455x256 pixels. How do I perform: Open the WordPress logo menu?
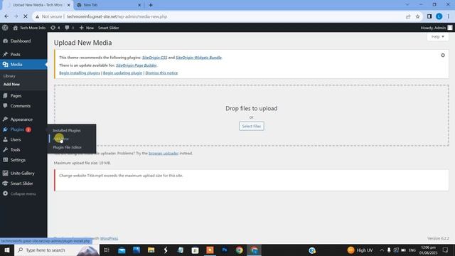[x=5, y=28]
